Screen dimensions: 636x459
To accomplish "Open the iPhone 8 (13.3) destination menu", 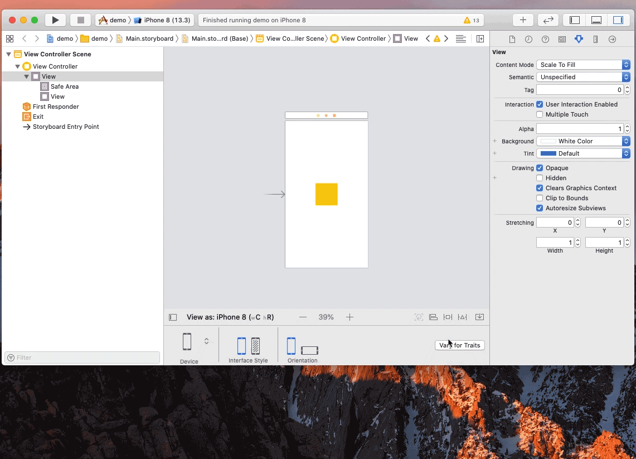I will click(162, 20).
